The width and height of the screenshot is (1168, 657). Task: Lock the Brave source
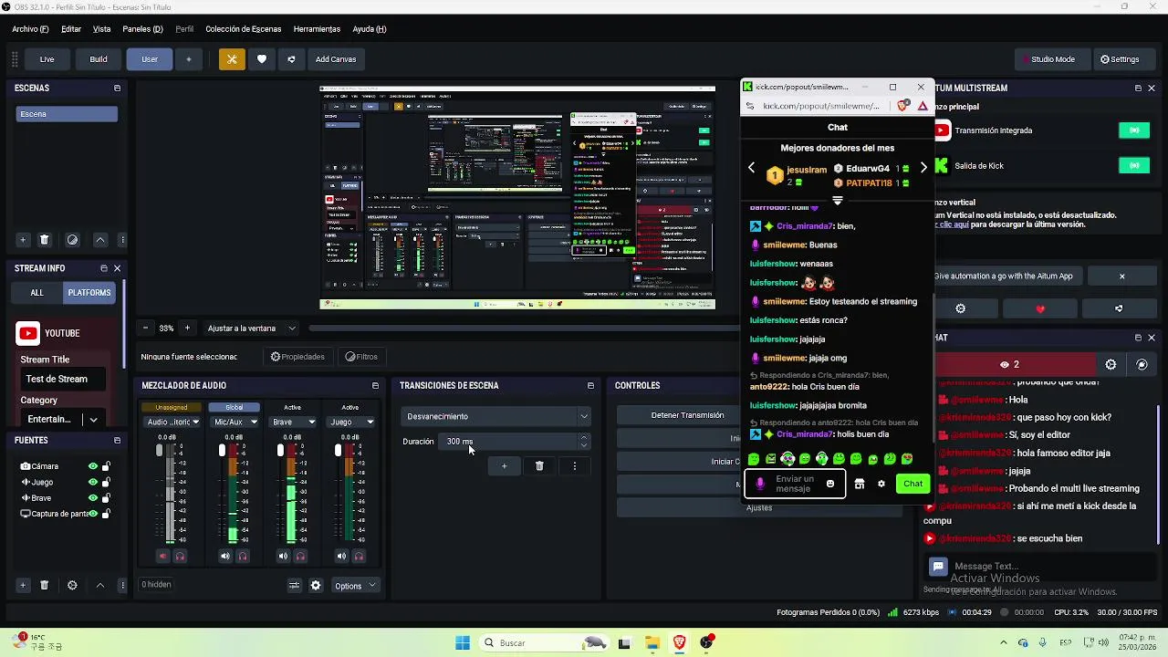[x=106, y=498]
